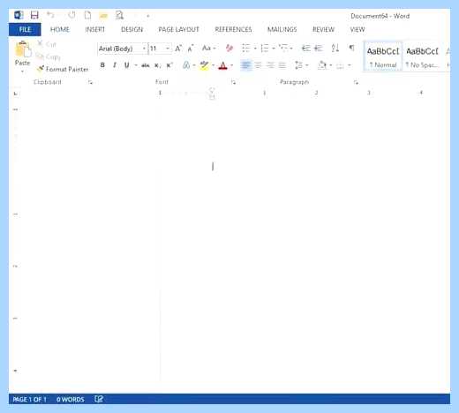Click the Undo arrow icon

pos(50,15)
